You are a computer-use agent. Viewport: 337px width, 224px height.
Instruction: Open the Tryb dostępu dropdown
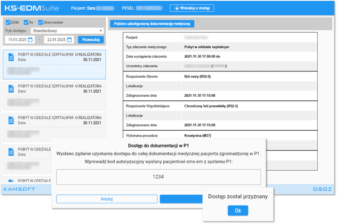pyautogui.click(x=67, y=31)
